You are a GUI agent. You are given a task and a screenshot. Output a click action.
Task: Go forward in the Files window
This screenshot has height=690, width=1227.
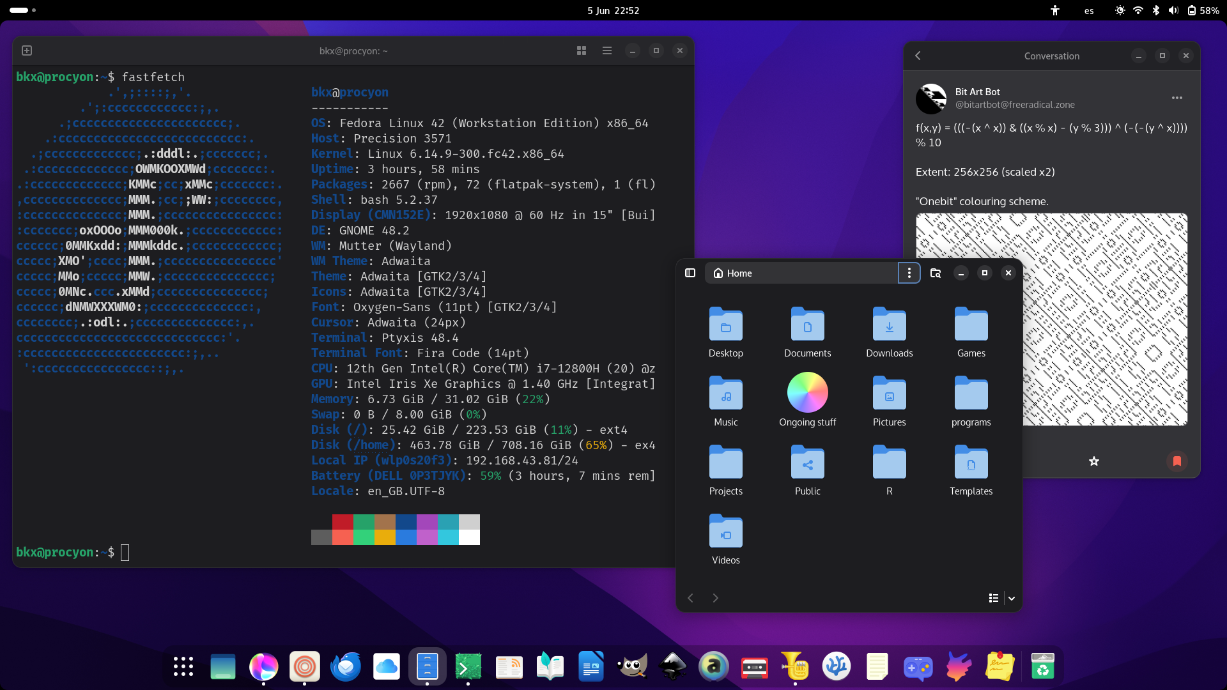(x=716, y=598)
